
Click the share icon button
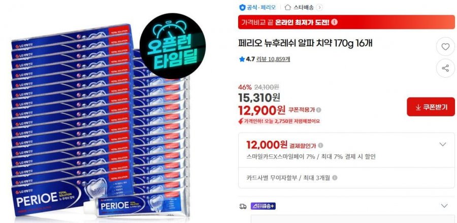445,69
